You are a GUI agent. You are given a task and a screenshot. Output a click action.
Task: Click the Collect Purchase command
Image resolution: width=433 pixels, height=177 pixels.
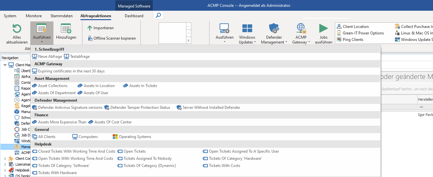[x=414, y=27]
